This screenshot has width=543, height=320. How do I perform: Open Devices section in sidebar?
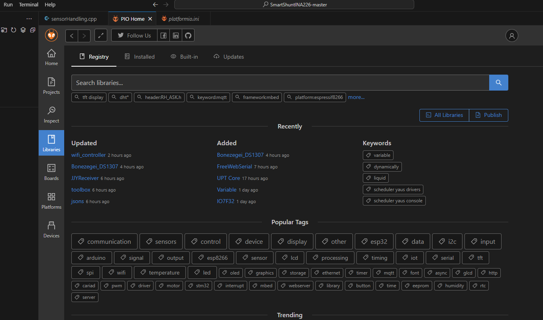[x=51, y=230]
